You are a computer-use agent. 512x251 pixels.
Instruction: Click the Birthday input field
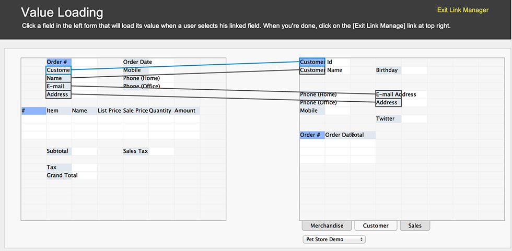tap(414, 70)
